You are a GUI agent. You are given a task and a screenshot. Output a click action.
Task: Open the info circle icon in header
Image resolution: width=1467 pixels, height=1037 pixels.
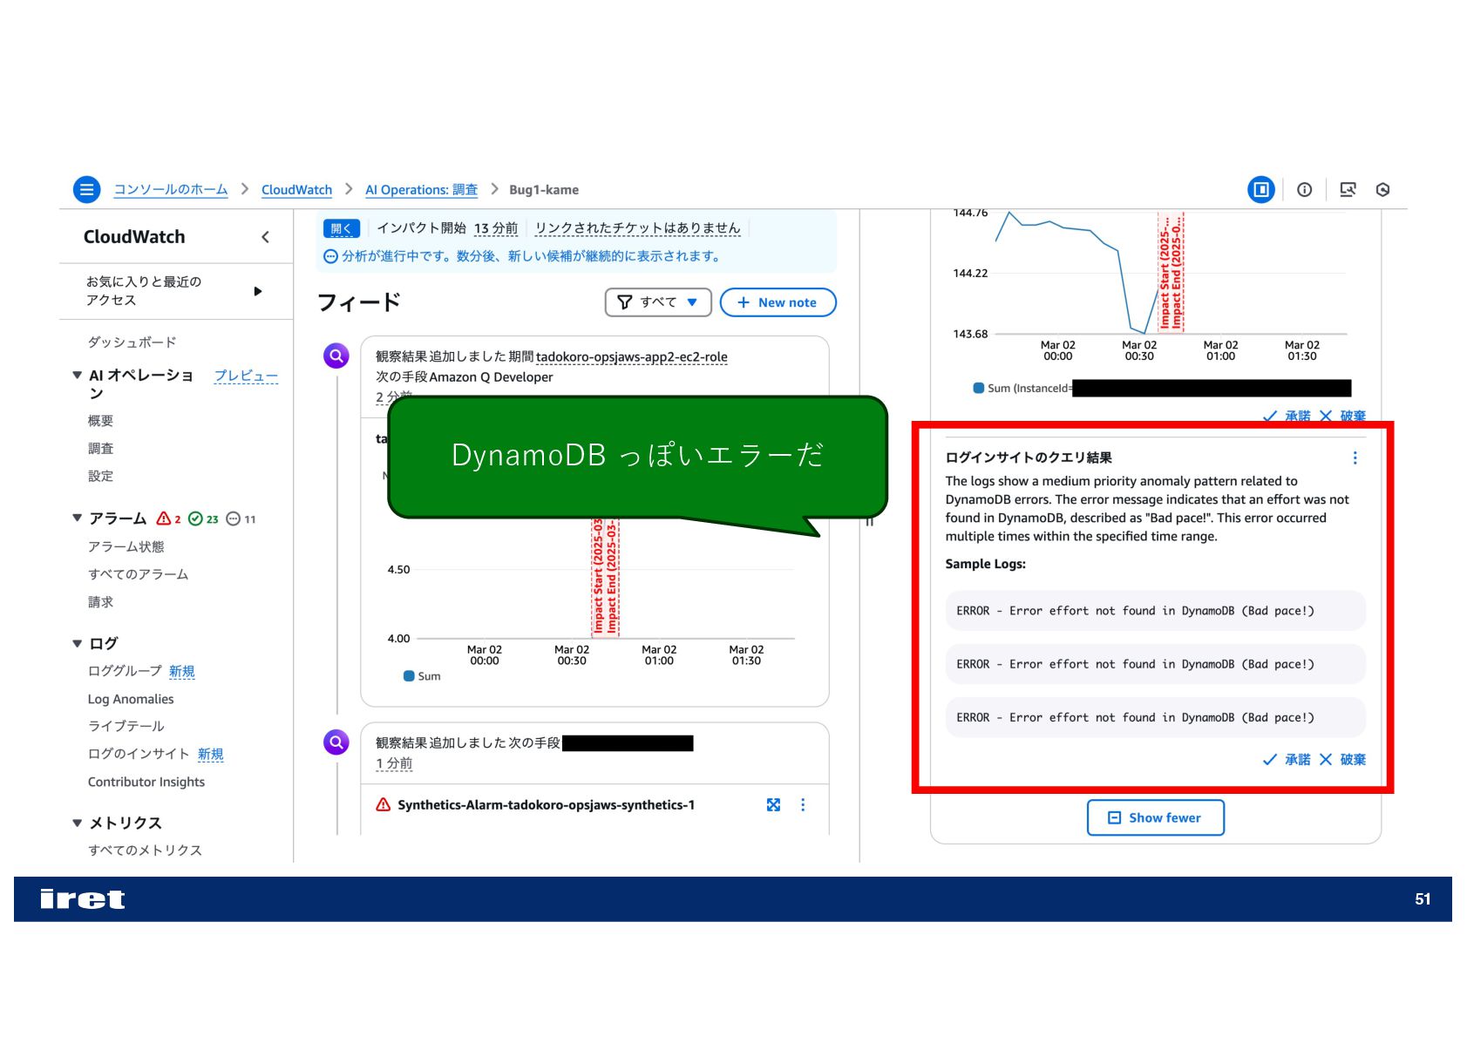click(1304, 189)
